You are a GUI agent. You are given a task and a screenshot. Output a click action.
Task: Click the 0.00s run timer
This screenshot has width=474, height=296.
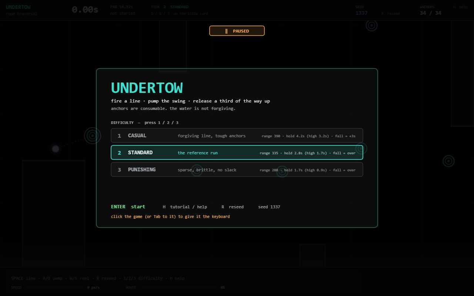click(85, 10)
